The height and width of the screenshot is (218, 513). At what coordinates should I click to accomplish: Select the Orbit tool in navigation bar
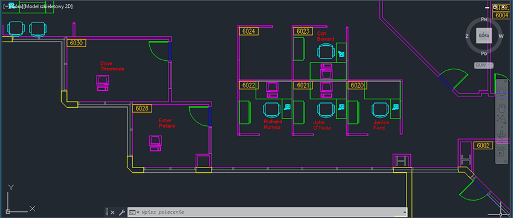point(502,134)
